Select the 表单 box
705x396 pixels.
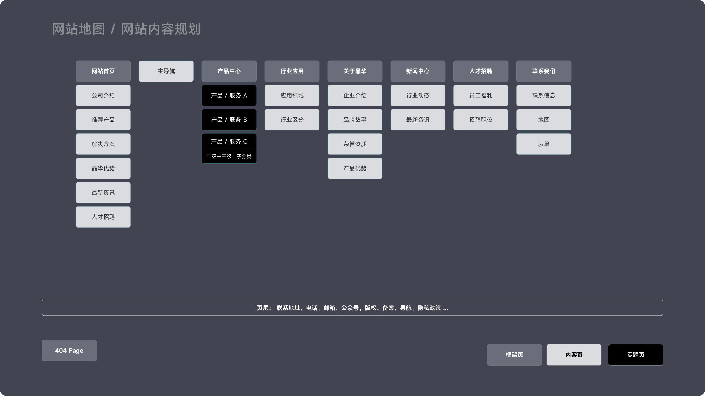tap(544, 144)
